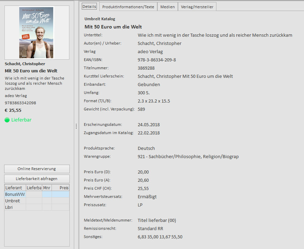Click the Lieferbarkeit abfragen button

[x=37, y=179]
